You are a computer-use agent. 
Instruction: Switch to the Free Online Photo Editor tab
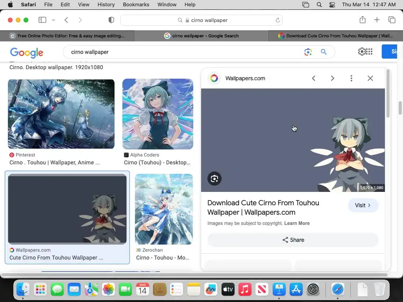(x=67, y=36)
